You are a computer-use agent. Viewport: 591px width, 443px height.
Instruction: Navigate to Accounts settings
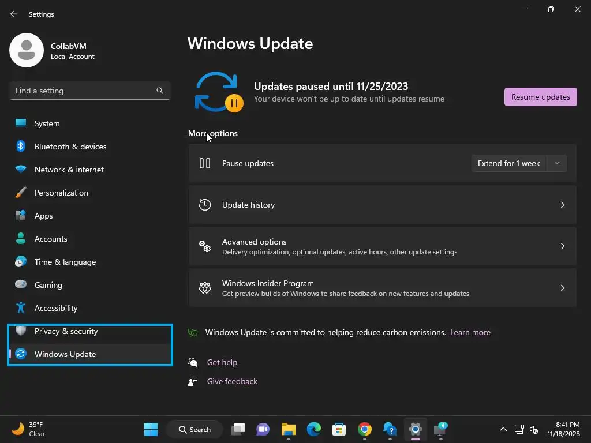click(x=89, y=238)
